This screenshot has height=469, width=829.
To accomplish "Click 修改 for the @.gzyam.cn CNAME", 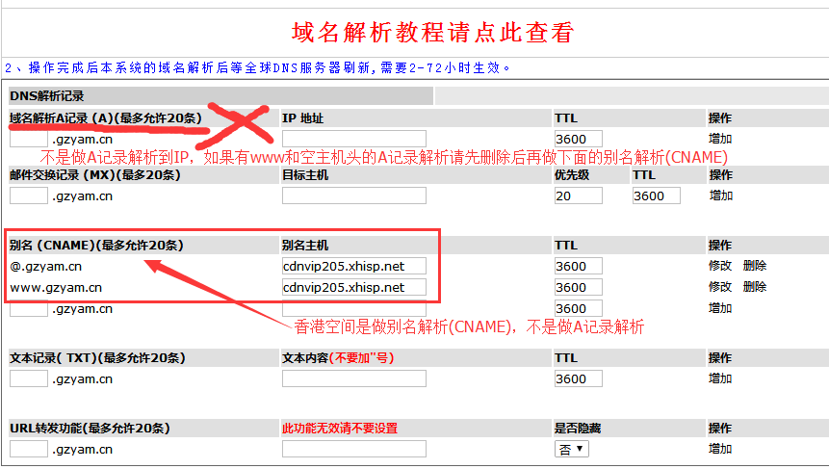I will tap(720, 266).
